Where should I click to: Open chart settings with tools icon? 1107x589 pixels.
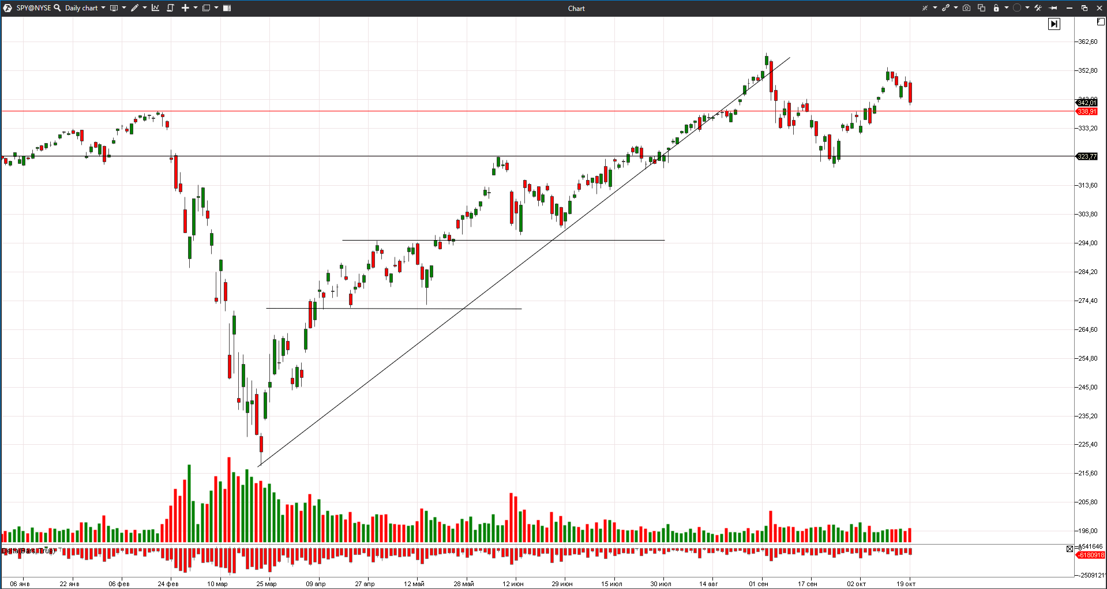point(1037,8)
